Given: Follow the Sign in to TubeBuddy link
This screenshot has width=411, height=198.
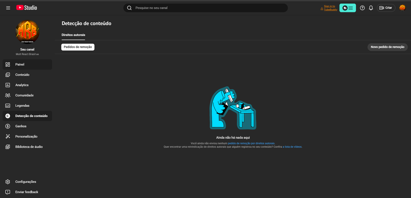Looking at the screenshot, I should [x=330, y=8].
